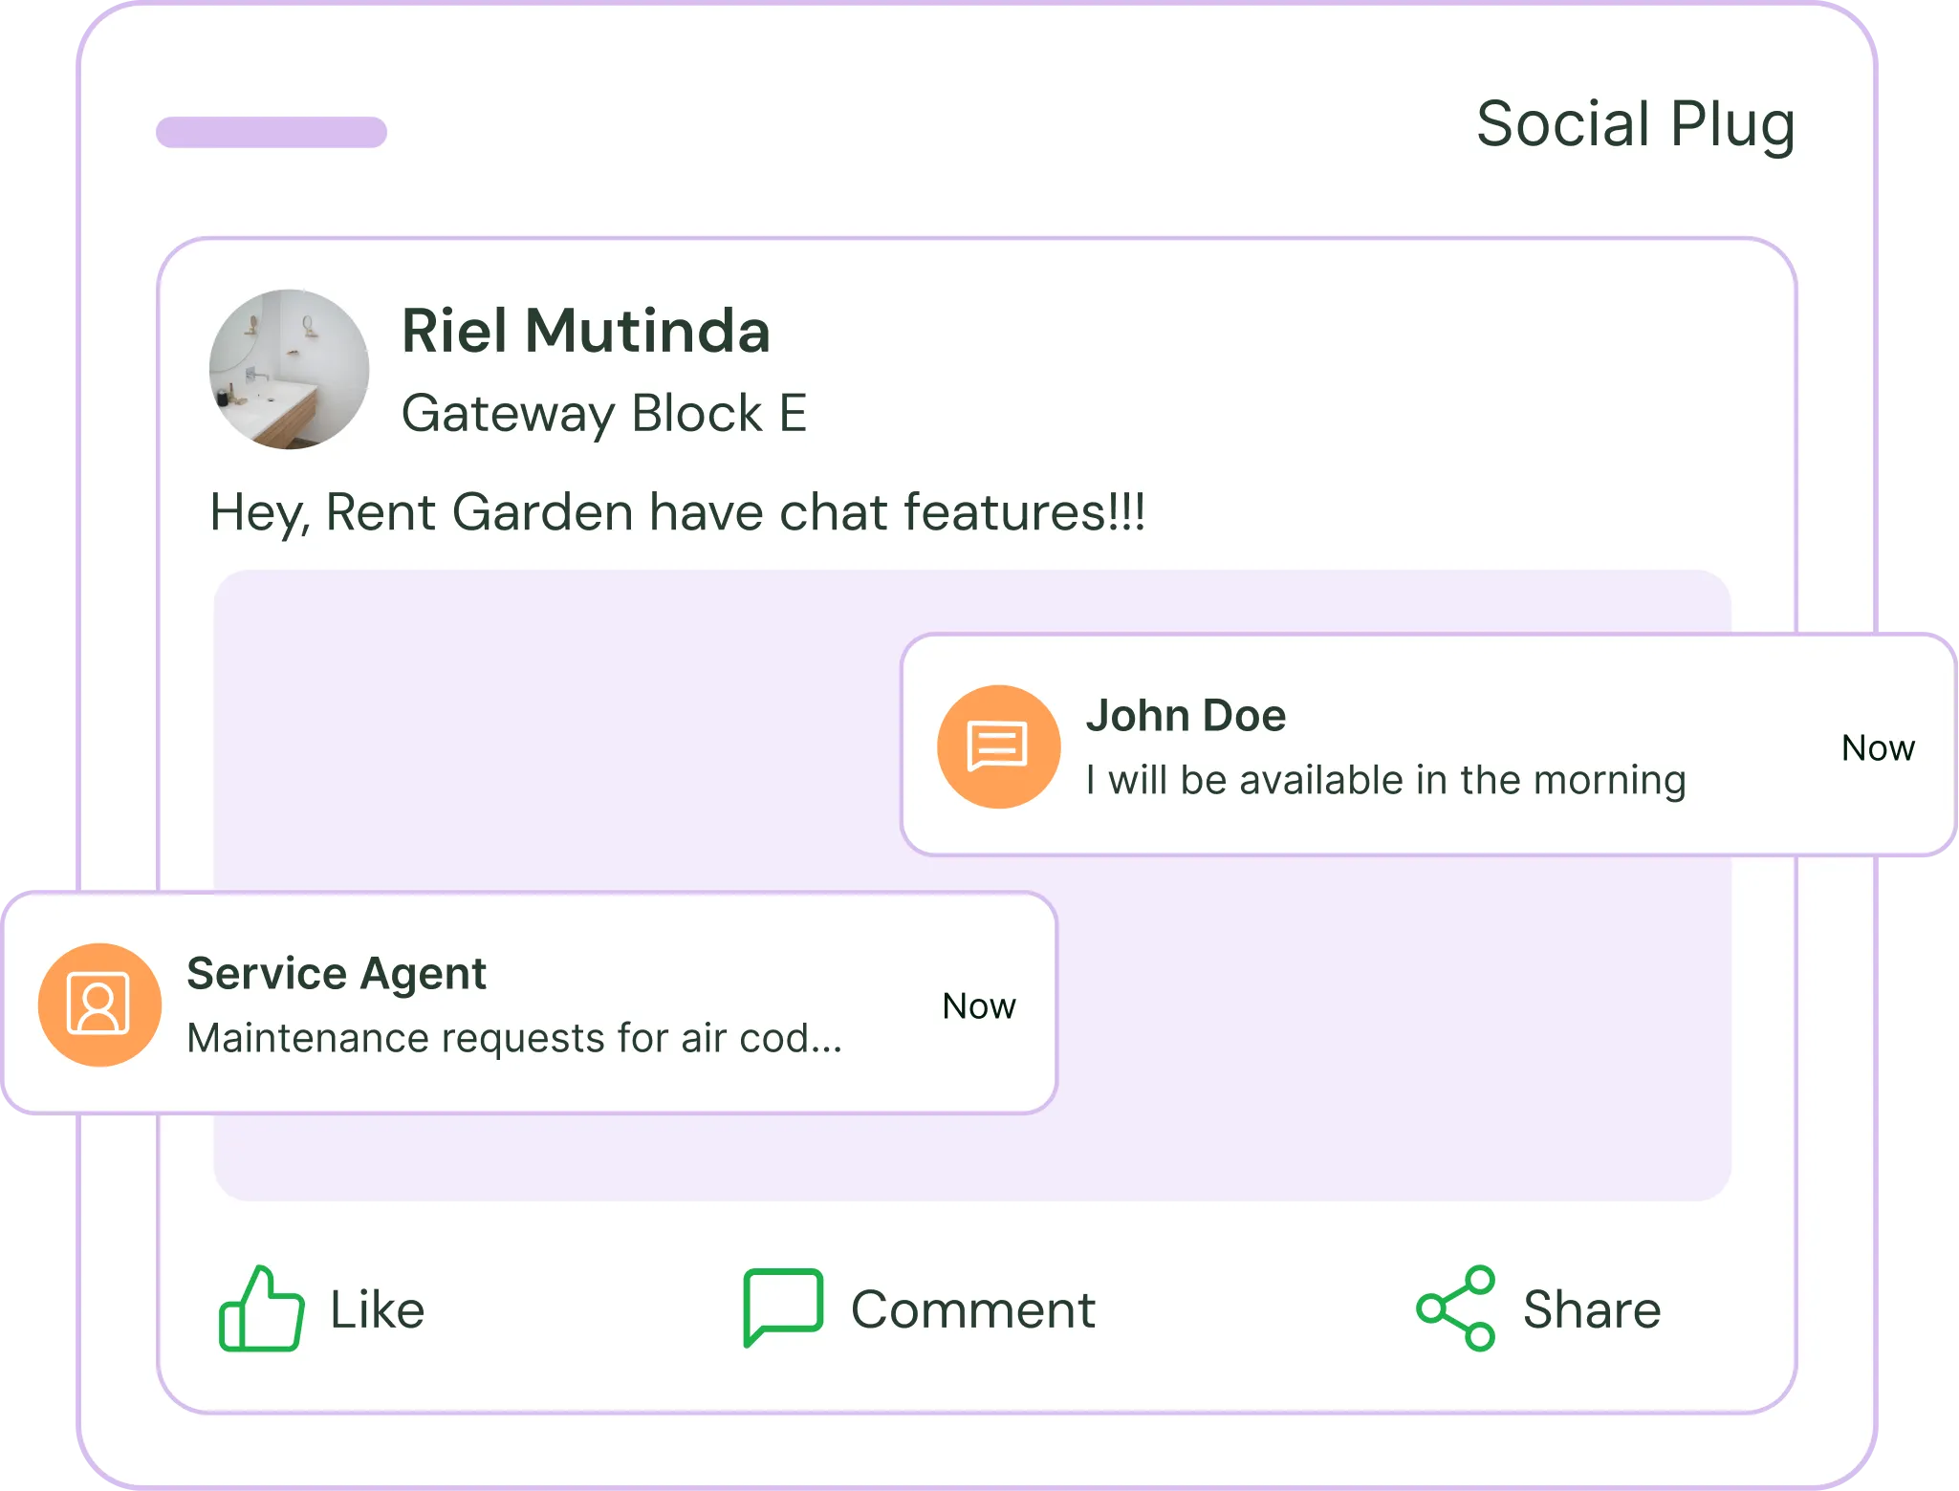Image resolution: width=1959 pixels, height=1491 pixels.
Task: Open the truncated Maintenance requests message
Action: [x=514, y=1038]
